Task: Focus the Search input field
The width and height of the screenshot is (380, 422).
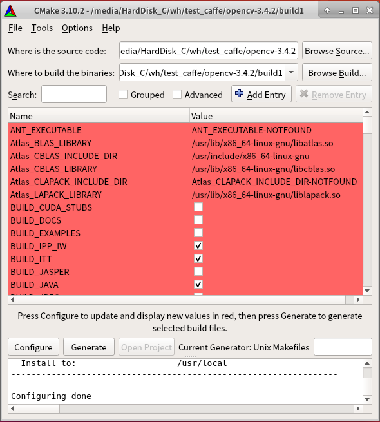Action: tap(74, 94)
